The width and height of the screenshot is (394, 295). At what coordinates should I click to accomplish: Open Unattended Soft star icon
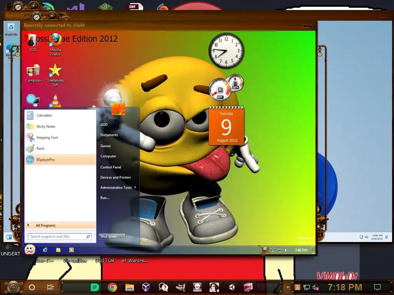(x=55, y=75)
